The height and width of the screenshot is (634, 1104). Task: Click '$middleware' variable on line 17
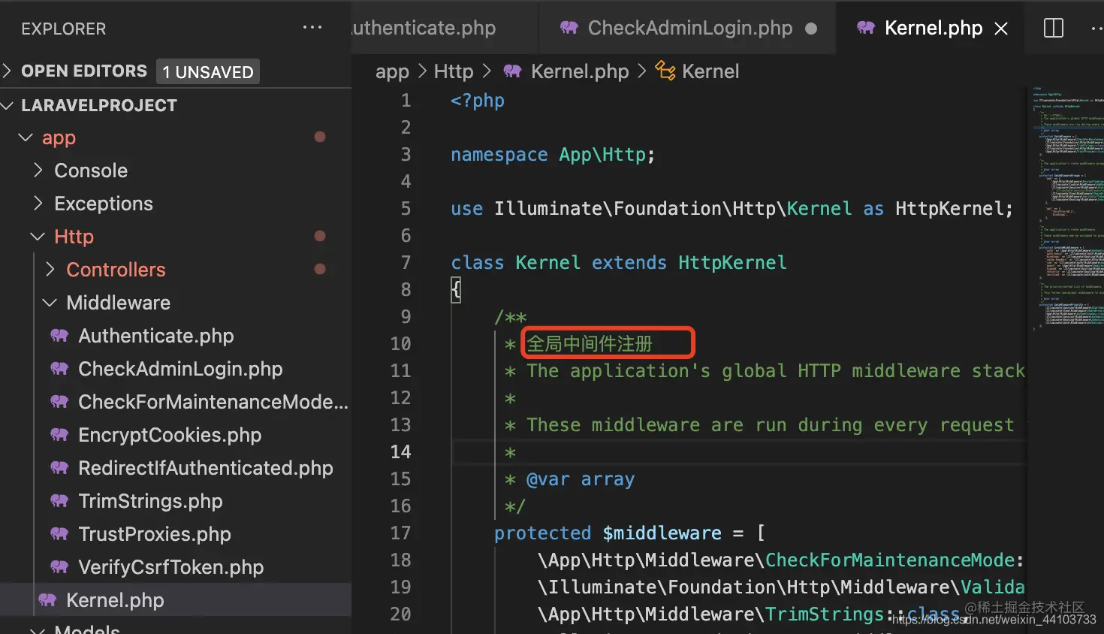coord(662,533)
